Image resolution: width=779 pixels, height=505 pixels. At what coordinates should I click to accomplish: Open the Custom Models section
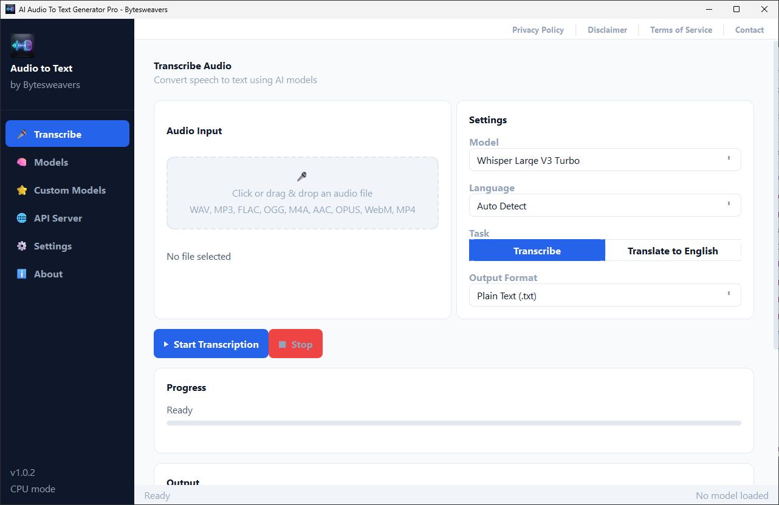point(67,190)
